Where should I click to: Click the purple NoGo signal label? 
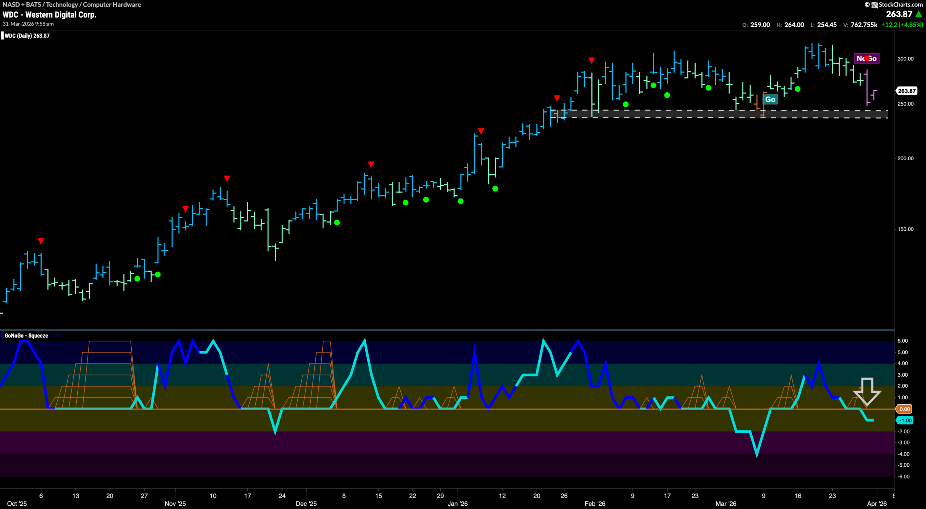(x=867, y=58)
